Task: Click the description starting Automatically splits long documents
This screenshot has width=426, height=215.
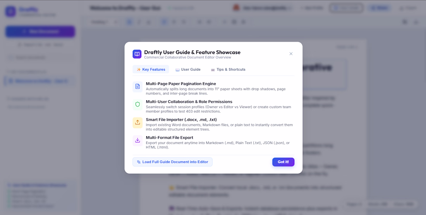Action: coord(216,91)
